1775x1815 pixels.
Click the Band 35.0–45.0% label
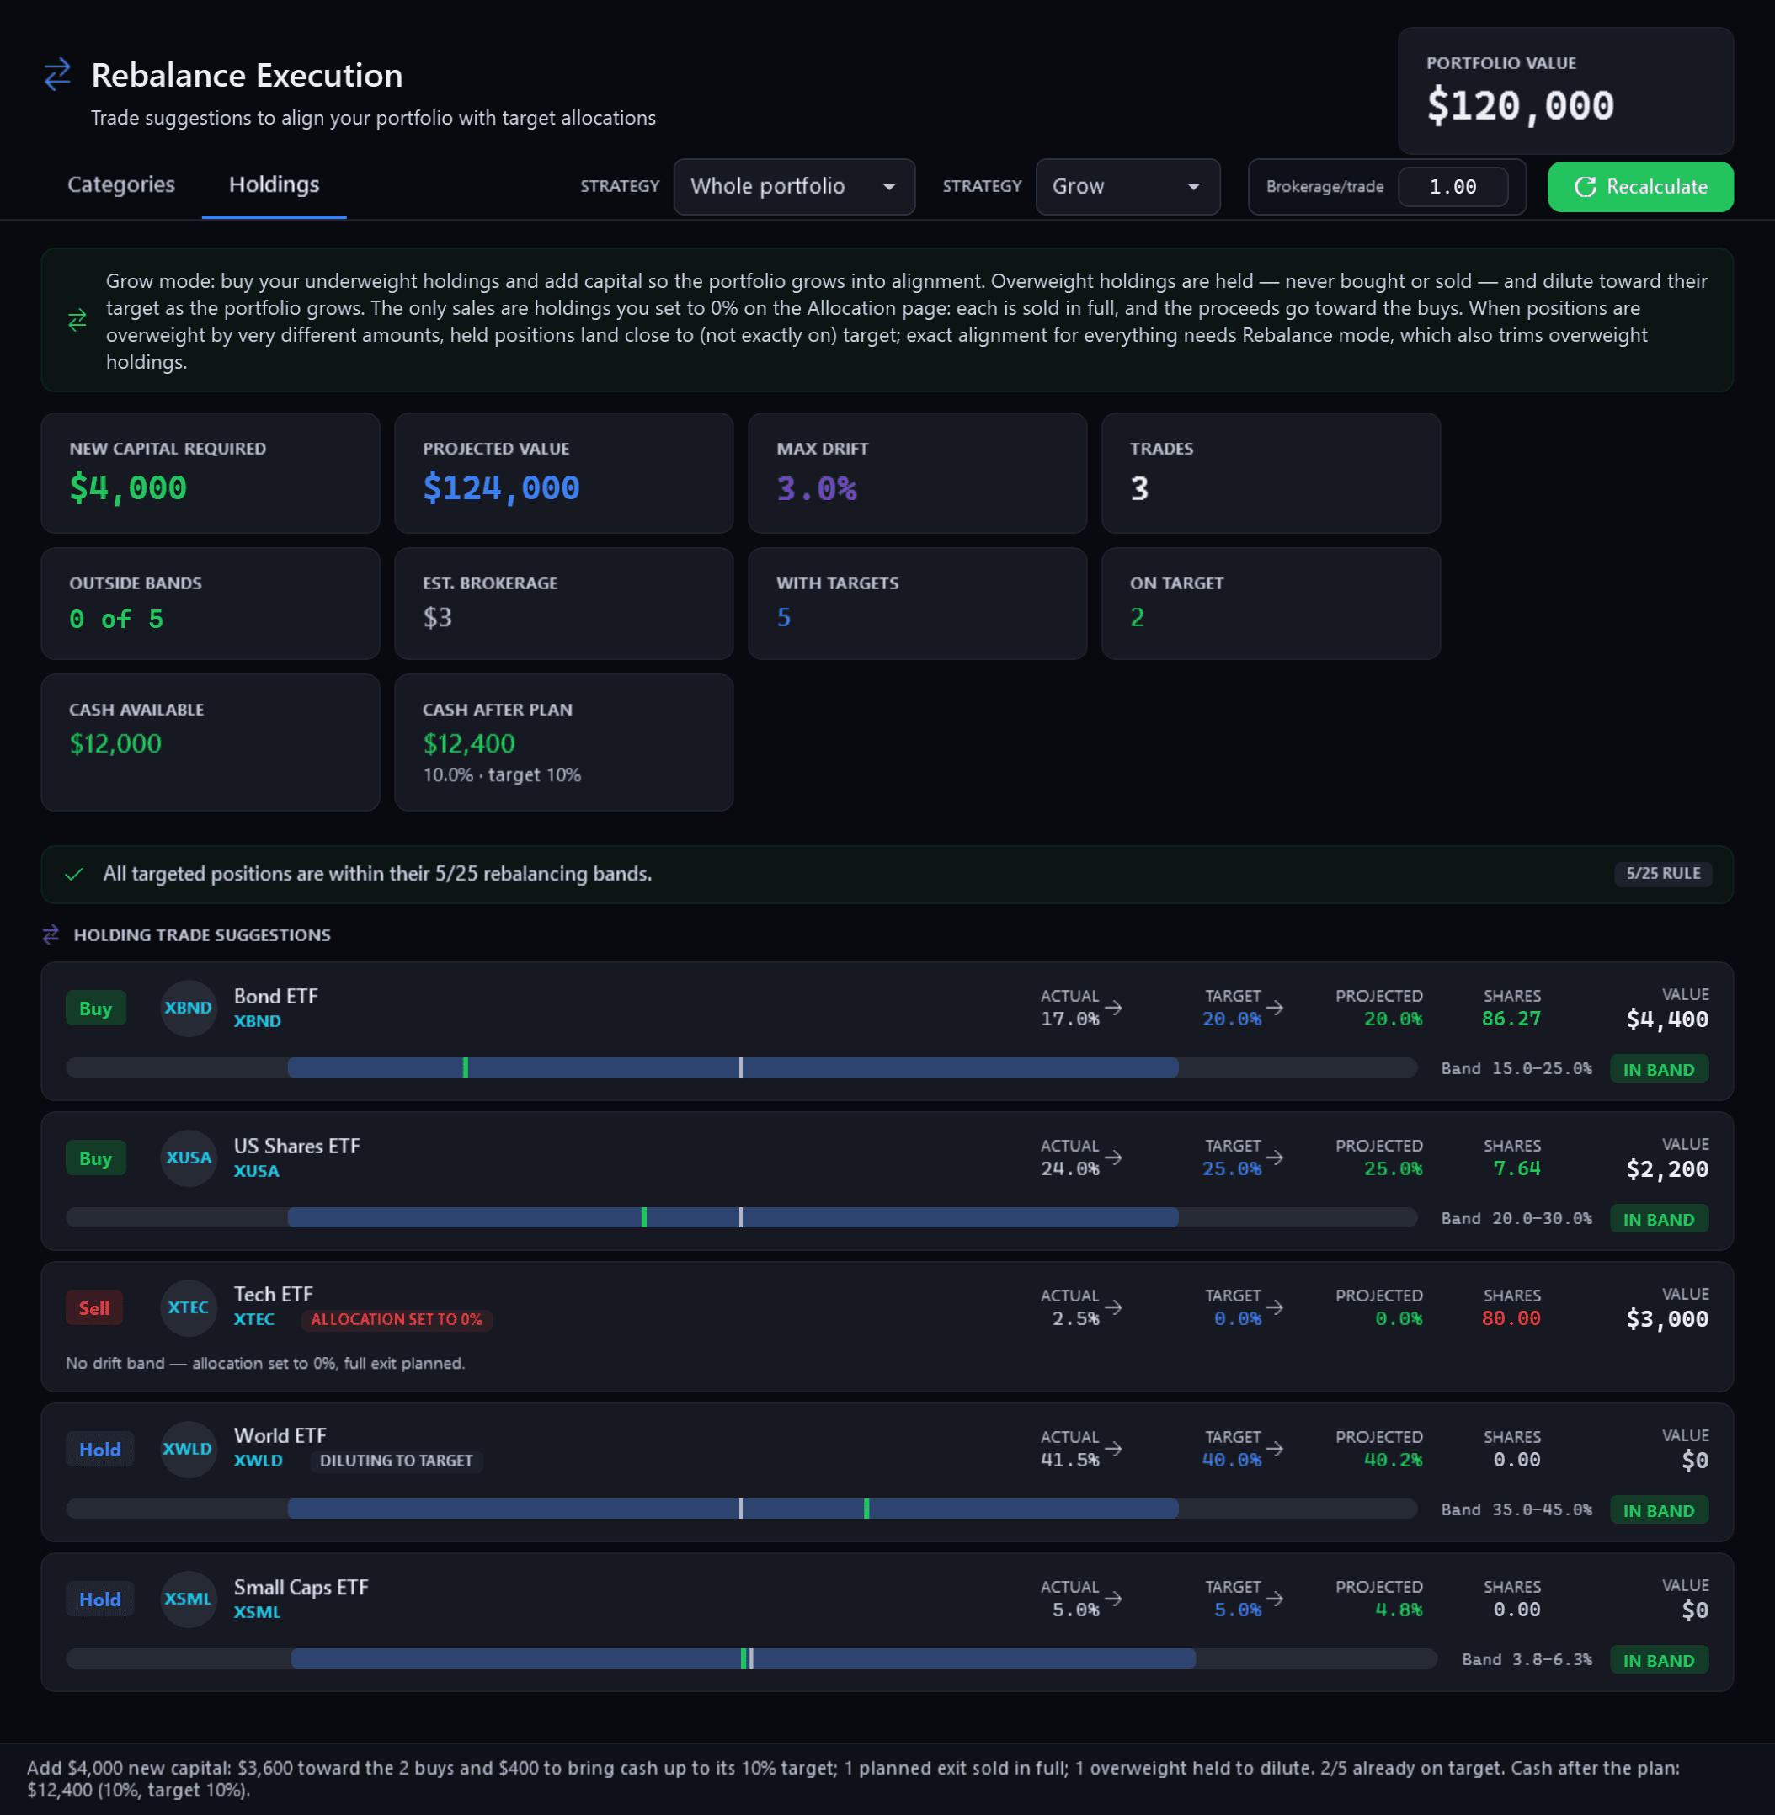pos(1516,1509)
